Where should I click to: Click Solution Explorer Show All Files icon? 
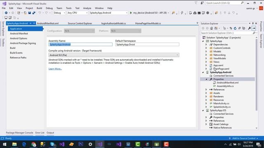244,28
